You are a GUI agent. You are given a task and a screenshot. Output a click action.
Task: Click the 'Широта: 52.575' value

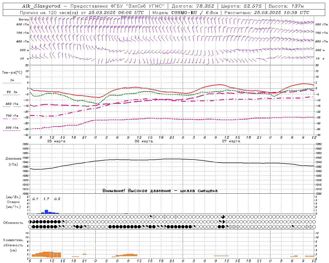[x=241, y=6]
